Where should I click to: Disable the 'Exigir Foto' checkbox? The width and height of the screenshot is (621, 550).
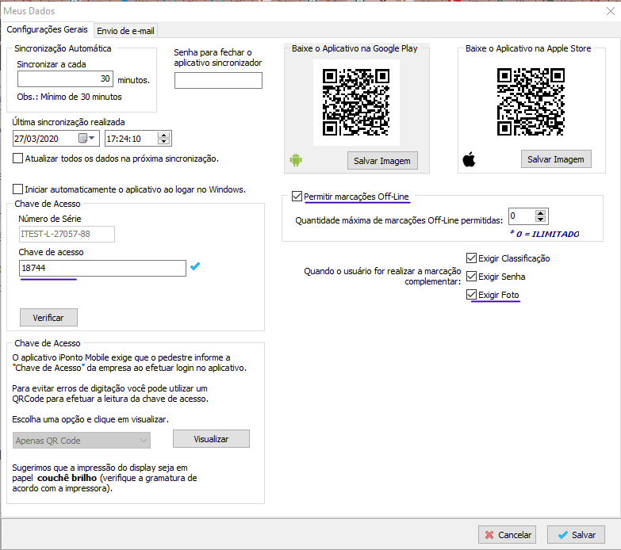472,295
